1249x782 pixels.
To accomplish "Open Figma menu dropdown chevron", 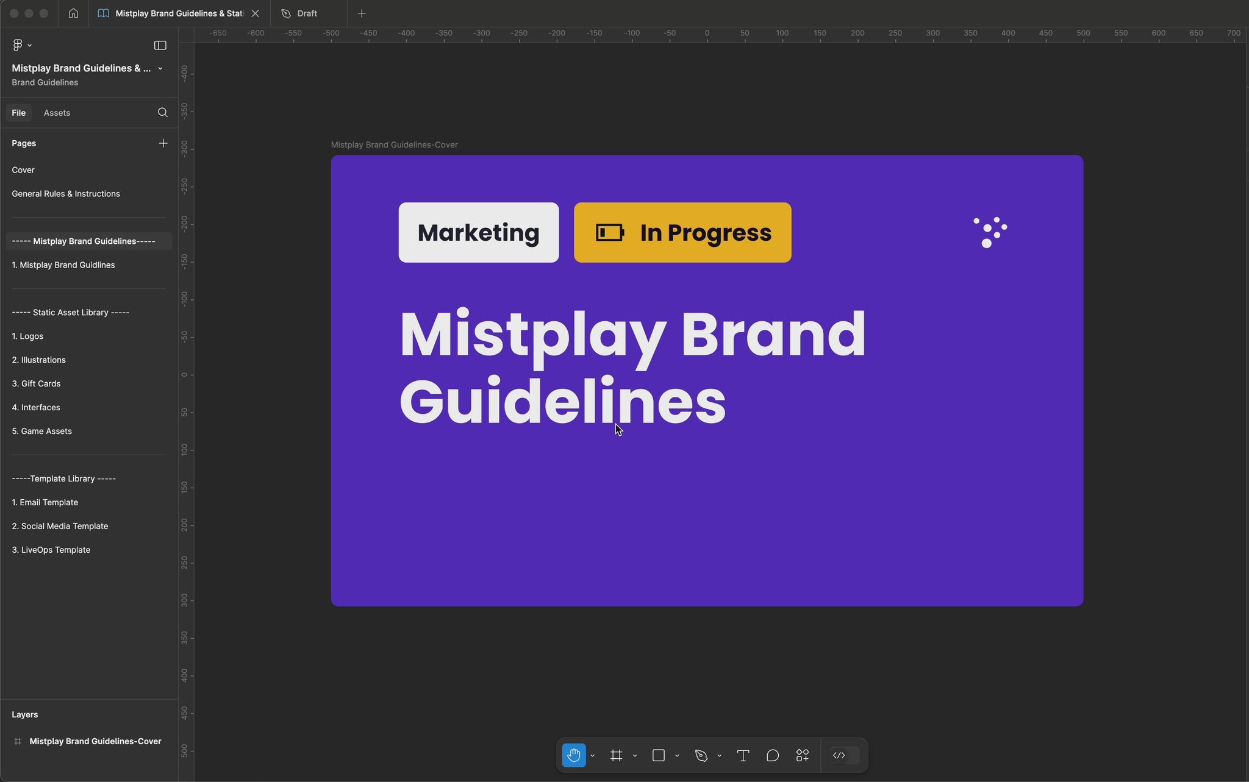I will pyautogui.click(x=29, y=46).
